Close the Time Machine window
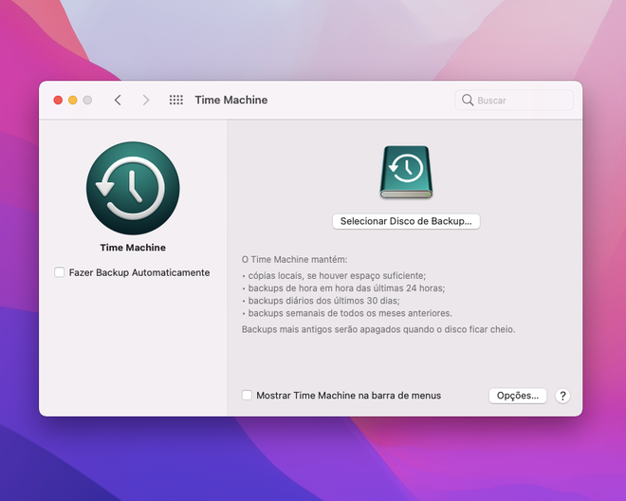This screenshot has width=626, height=501. coord(58,100)
